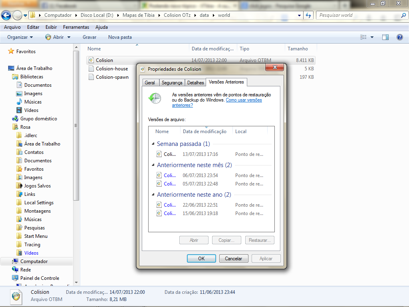Select Documentos under Bibliotecas

click(x=38, y=85)
